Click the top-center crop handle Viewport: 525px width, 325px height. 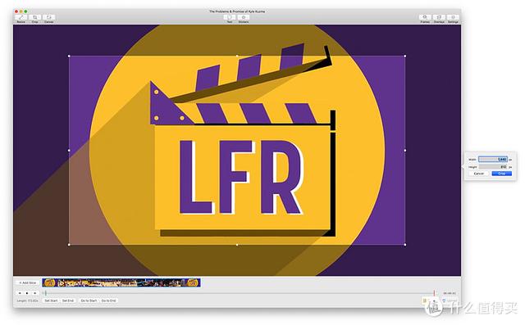tap(237, 56)
